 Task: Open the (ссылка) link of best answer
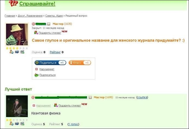[x=142, y=97]
